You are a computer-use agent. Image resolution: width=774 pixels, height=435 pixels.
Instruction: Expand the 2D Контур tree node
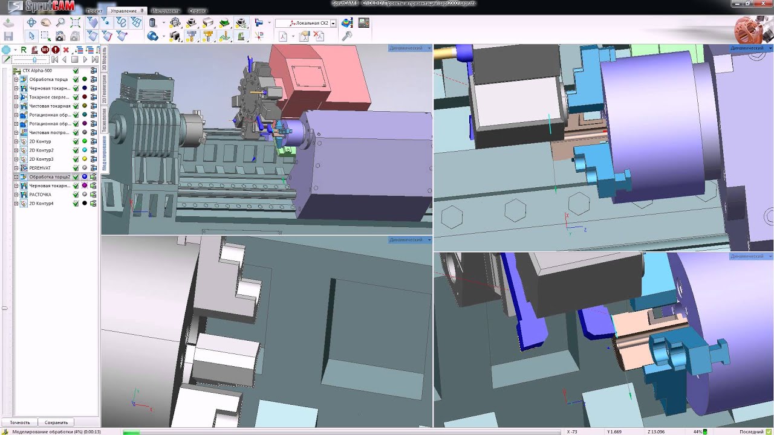coord(16,141)
